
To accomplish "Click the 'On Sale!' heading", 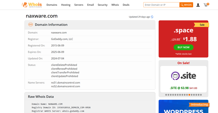I will click(x=183, y=63).
